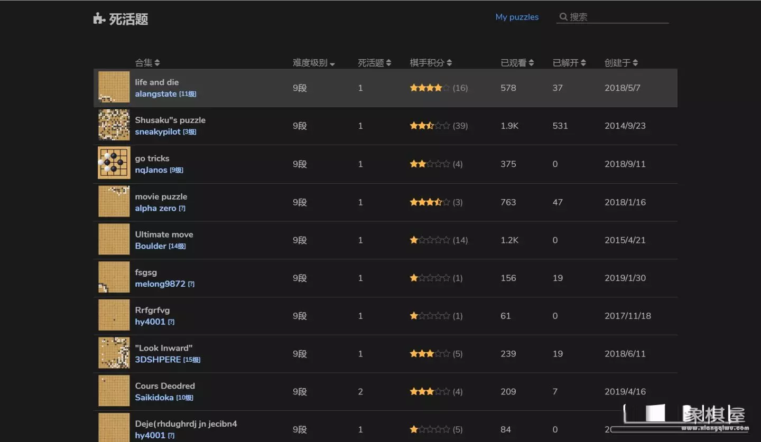Screen dimensions: 761x442
Task: Sort the list by 已观看 column
Action: pyautogui.click(x=517, y=63)
